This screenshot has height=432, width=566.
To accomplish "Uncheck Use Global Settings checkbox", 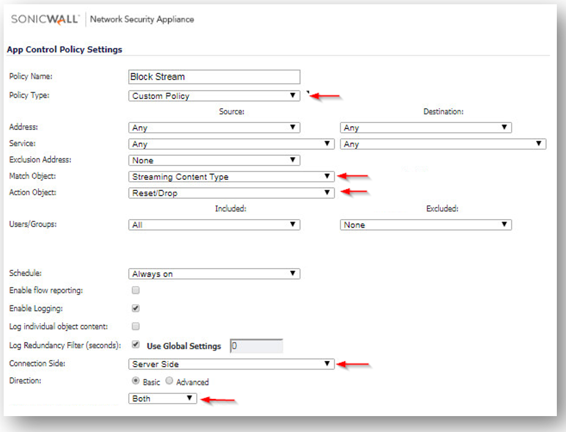I will [x=136, y=344].
